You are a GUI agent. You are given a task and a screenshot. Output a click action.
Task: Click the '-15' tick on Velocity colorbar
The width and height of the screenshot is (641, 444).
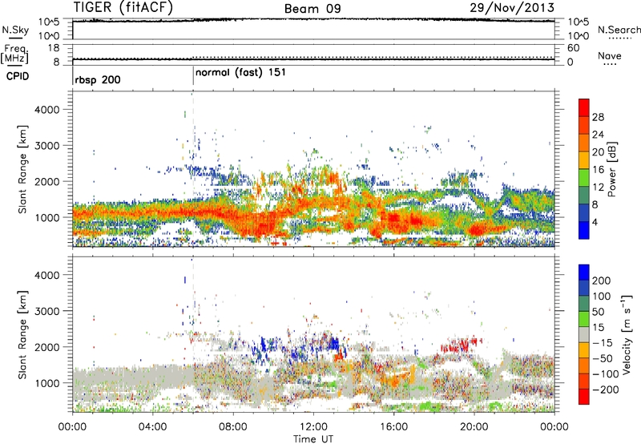pos(603,343)
